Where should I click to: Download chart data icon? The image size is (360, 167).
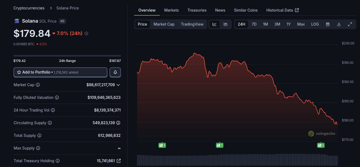339,24
